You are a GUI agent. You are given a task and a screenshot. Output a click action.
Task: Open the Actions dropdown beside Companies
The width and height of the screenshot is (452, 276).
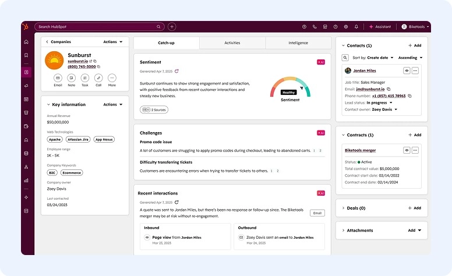pyautogui.click(x=113, y=42)
